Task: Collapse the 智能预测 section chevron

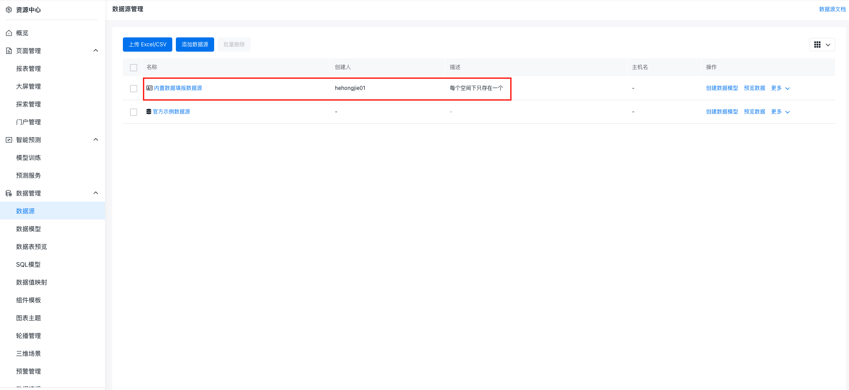Action: tap(96, 140)
